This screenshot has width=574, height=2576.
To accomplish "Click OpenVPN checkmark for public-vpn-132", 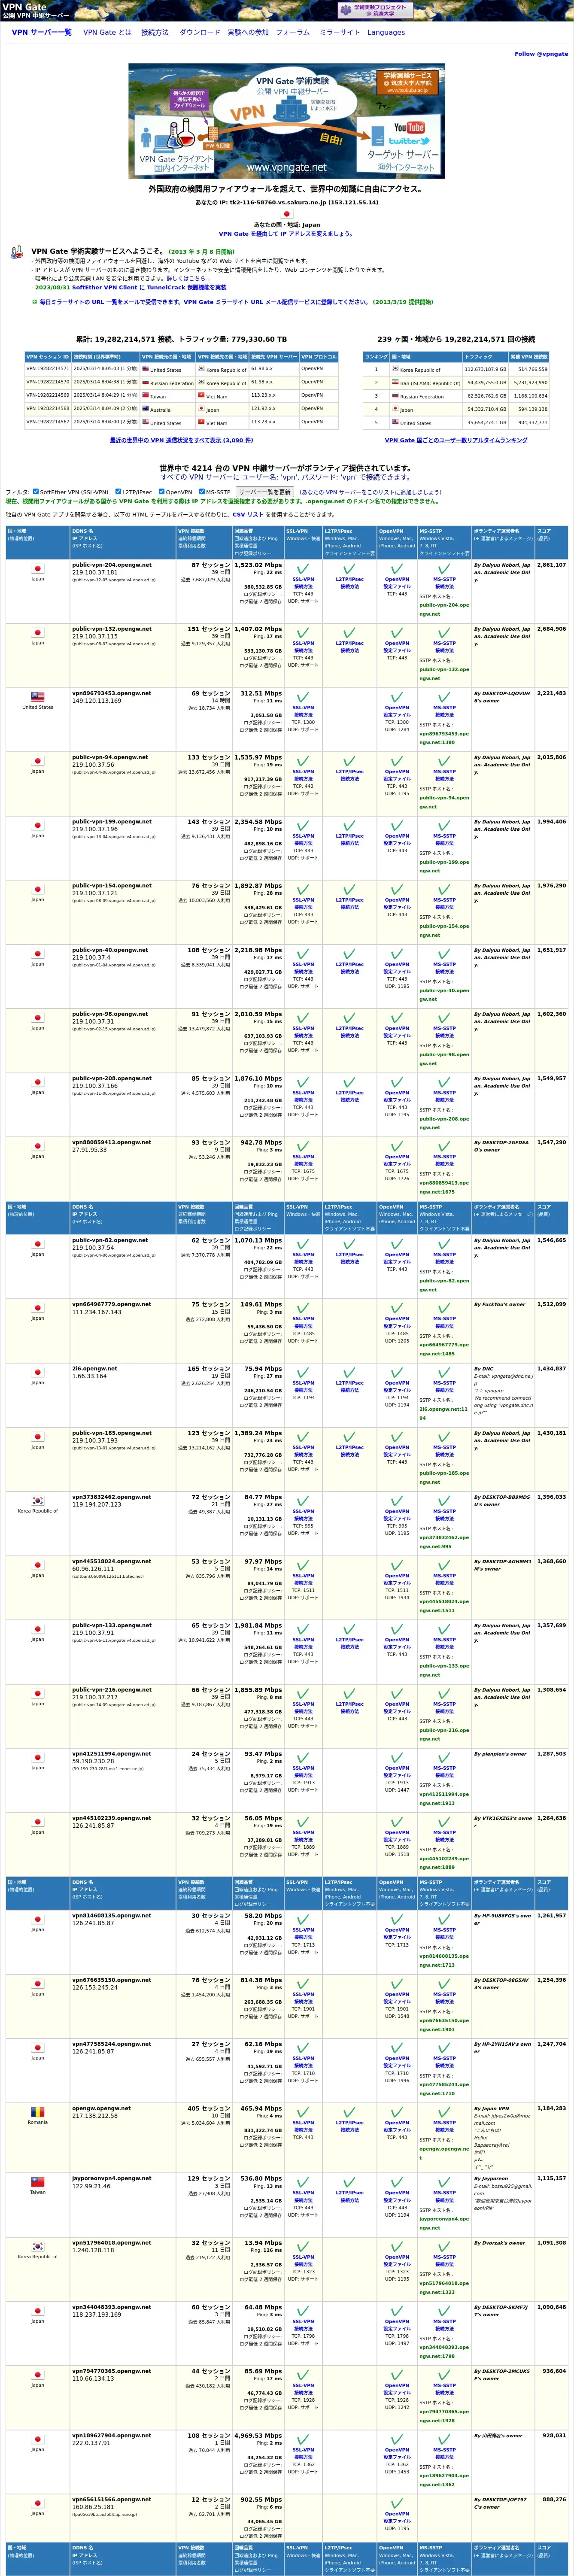I will [x=397, y=632].
